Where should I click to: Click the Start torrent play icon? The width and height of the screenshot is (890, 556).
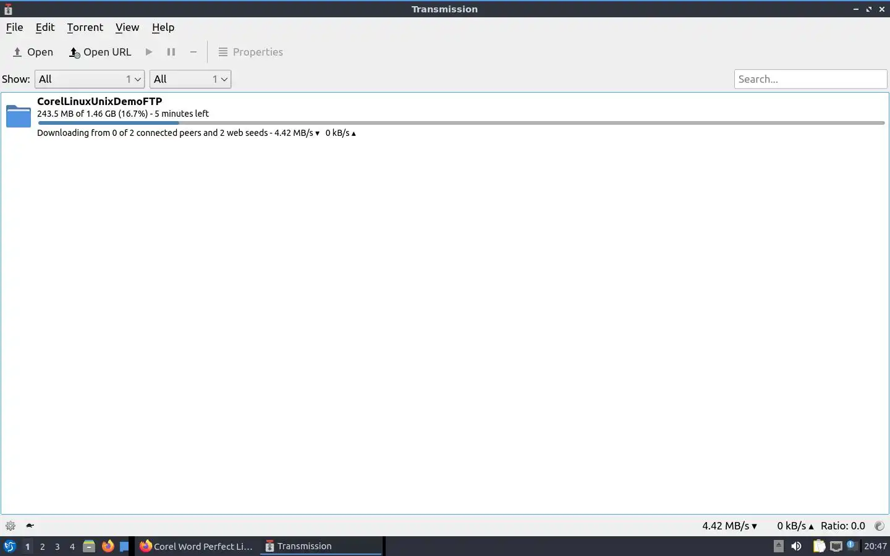pos(149,52)
